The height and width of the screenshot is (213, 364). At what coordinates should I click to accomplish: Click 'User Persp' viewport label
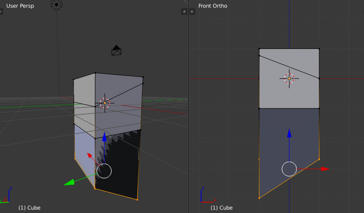[20, 6]
